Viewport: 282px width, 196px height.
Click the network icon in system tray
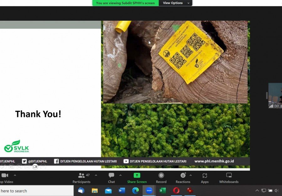tap(264, 190)
